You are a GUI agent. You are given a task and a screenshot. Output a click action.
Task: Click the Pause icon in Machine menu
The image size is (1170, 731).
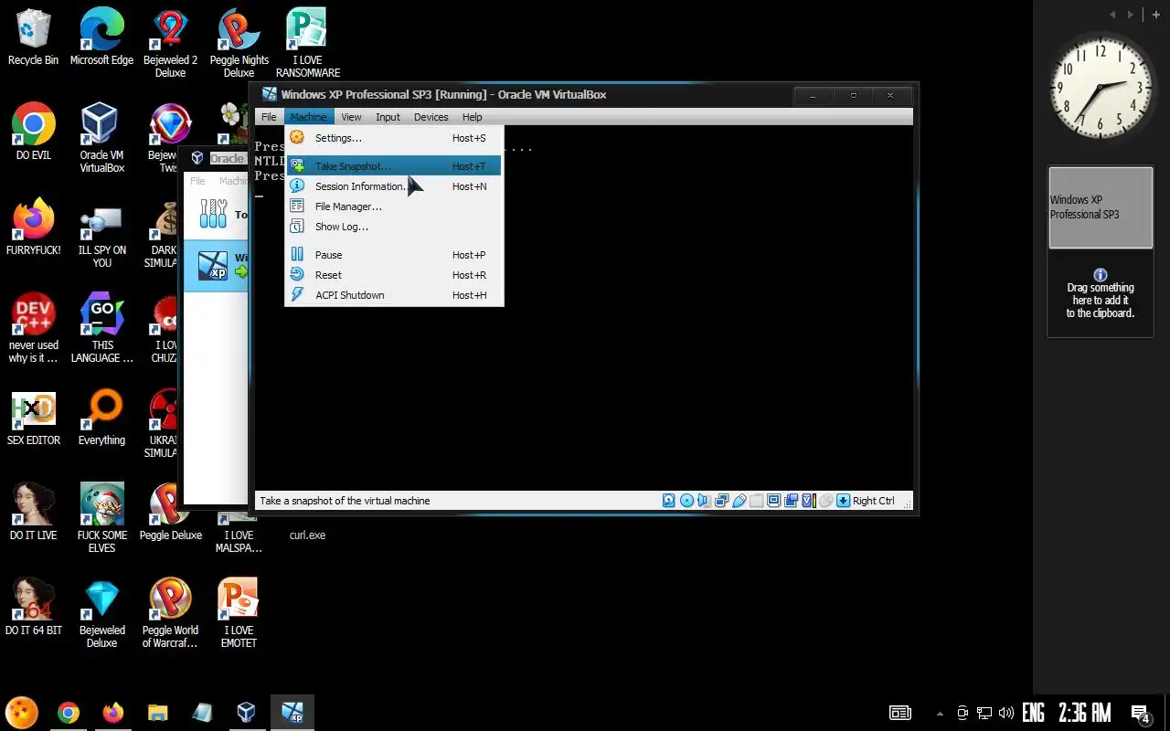pyautogui.click(x=297, y=255)
